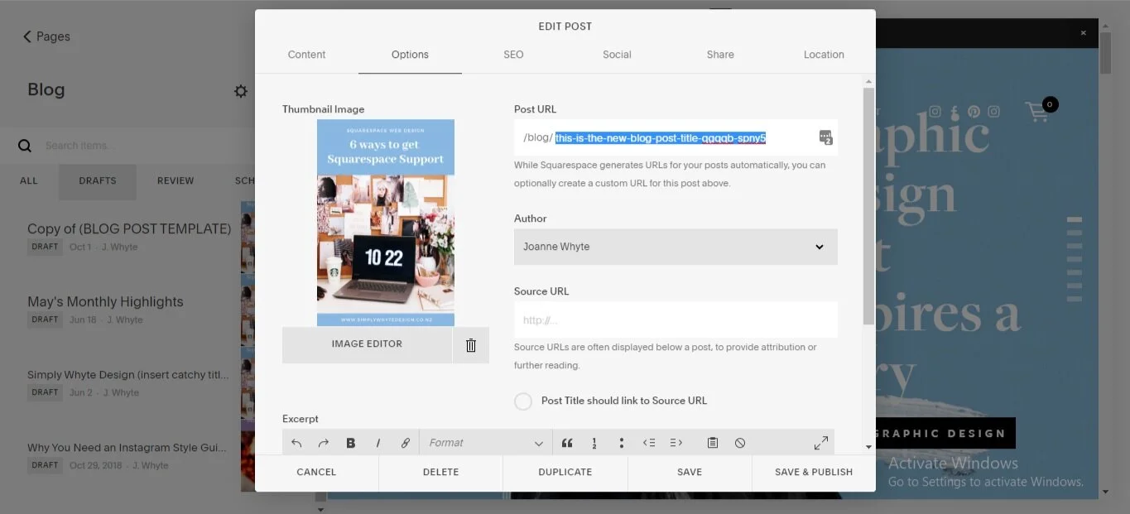The width and height of the screenshot is (1130, 514).
Task: Click the Save button
Action: coord(690,472)
